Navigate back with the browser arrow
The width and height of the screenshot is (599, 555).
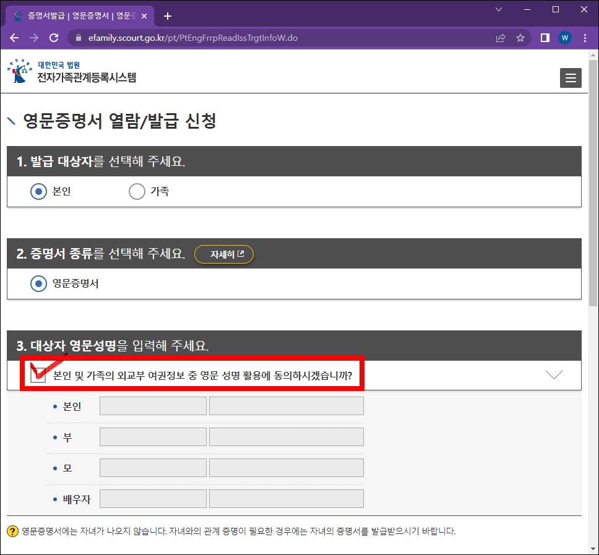[x=14, y=38]
